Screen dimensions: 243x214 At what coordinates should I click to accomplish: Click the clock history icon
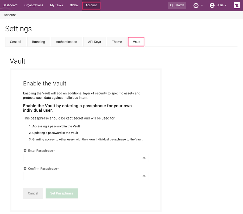pyautogui.click(x=196, y=5)
